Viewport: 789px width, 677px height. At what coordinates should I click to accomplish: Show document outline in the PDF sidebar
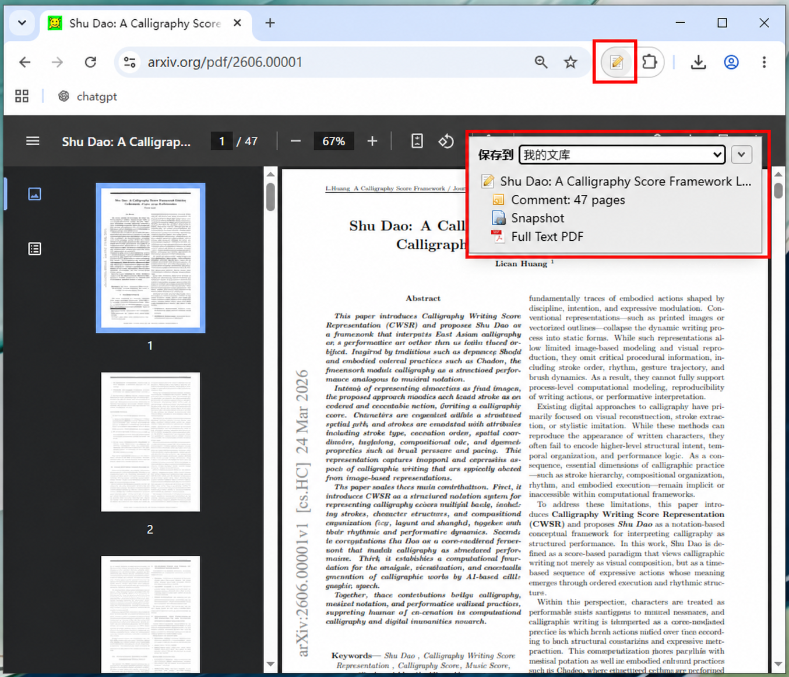[x=35, y=249]
